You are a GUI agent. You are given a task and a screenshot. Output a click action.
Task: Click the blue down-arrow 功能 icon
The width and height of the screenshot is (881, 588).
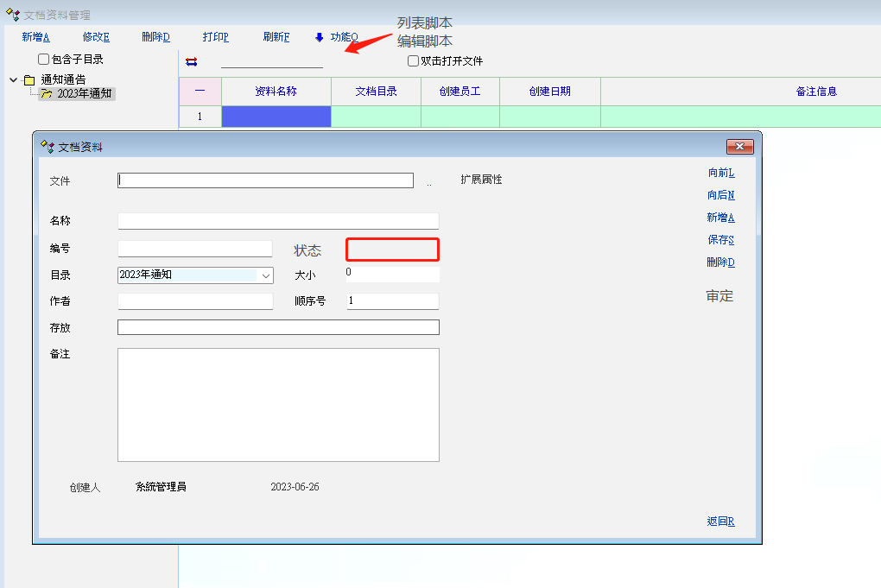(320, 37)
